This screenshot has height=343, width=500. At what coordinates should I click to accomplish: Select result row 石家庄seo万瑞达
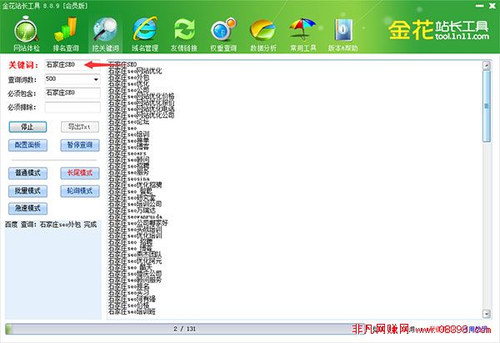pyautogui.click(x=132, y=210)
